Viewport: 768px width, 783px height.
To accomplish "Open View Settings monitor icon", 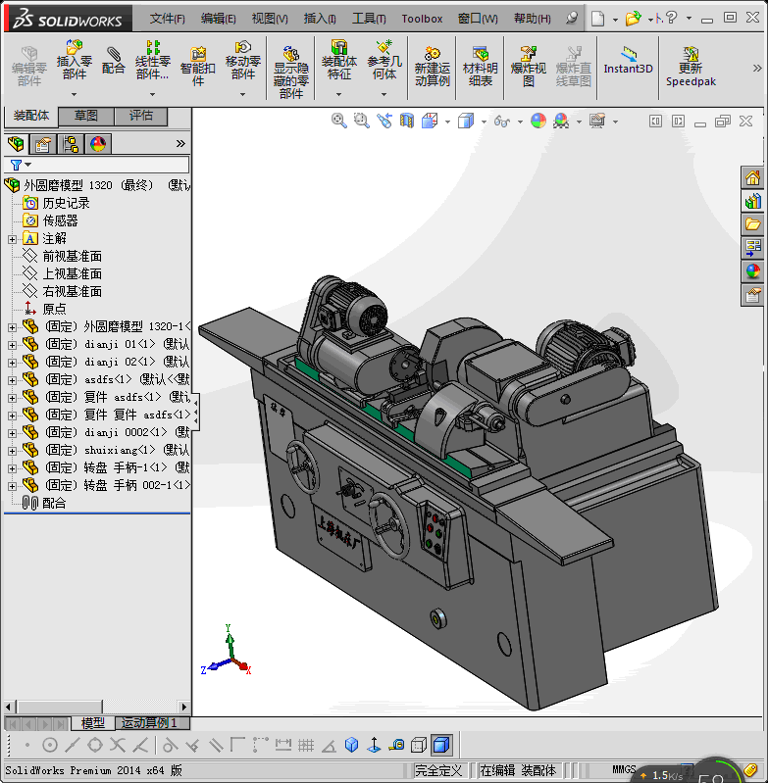I will click(x=597, y=121).
